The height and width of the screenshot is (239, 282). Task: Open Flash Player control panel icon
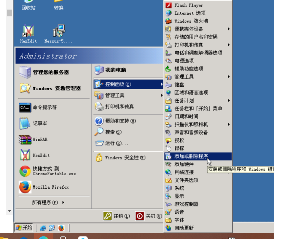click(x=169, y=5)
